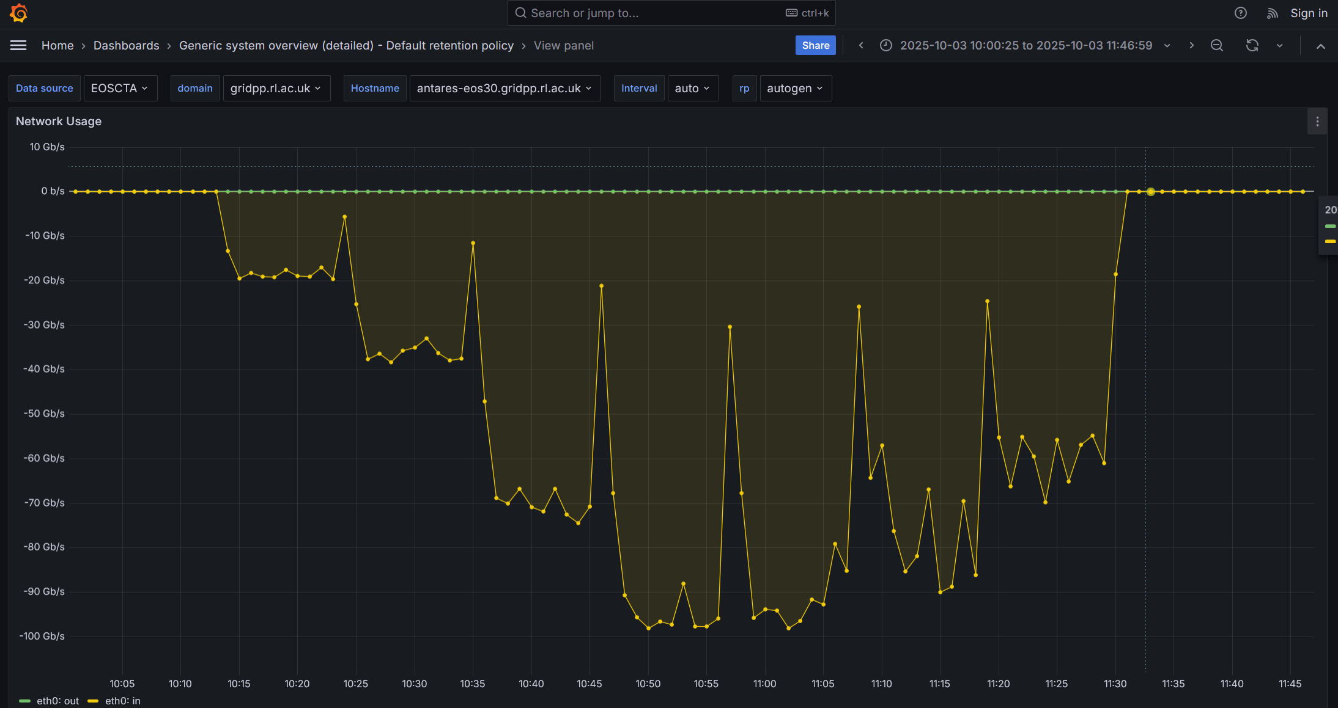Click the news feed RSS icon
Viewport: 1338px width, 708px height.
[1272, 13]
